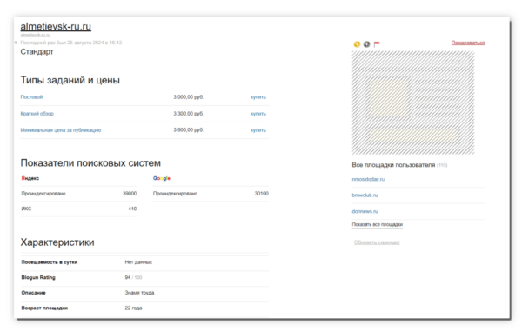Click the yellow star favorite icon
The width and height of the screenshot is (522, 331).
(357, 43)
